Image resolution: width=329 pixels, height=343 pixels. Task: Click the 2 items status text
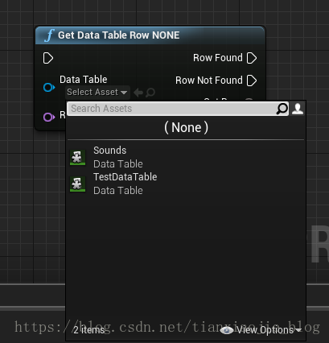pos(88,330)
